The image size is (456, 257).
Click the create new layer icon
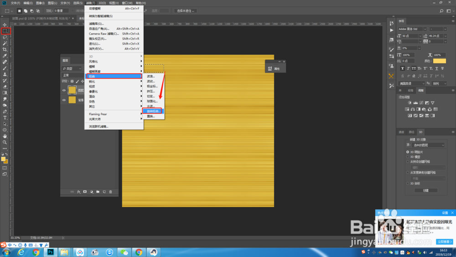click(104, 192)
